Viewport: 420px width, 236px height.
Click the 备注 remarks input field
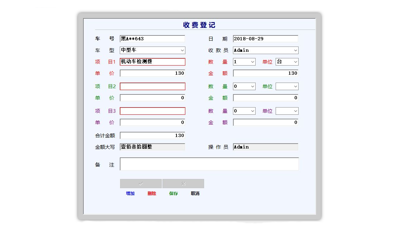[209, 164]
